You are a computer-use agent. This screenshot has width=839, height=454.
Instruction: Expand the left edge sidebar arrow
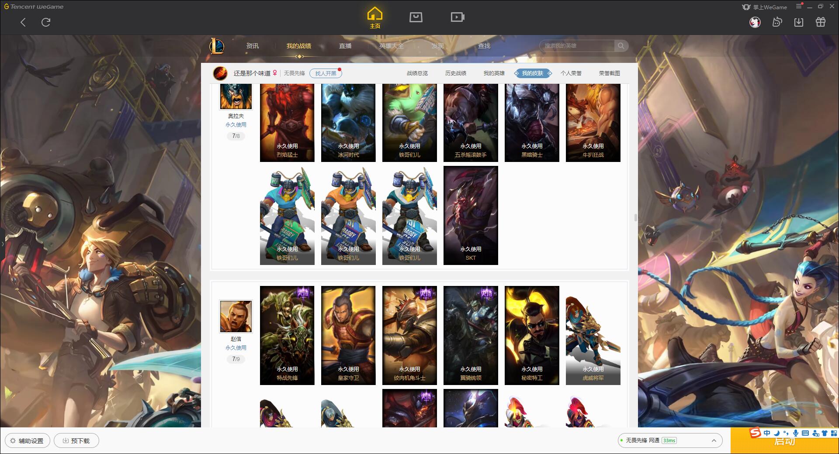tap(2, 244)
